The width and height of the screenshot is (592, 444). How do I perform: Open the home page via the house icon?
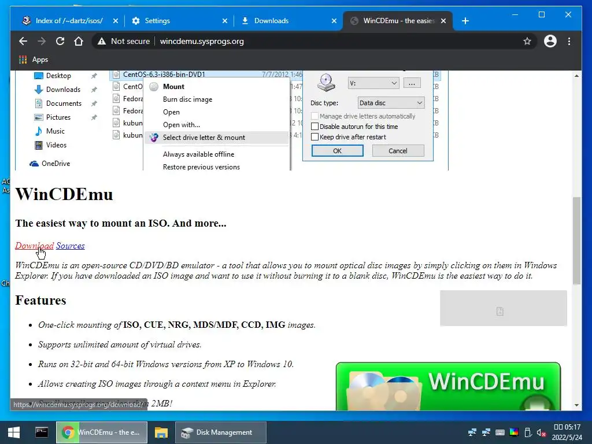coord(79,41)
